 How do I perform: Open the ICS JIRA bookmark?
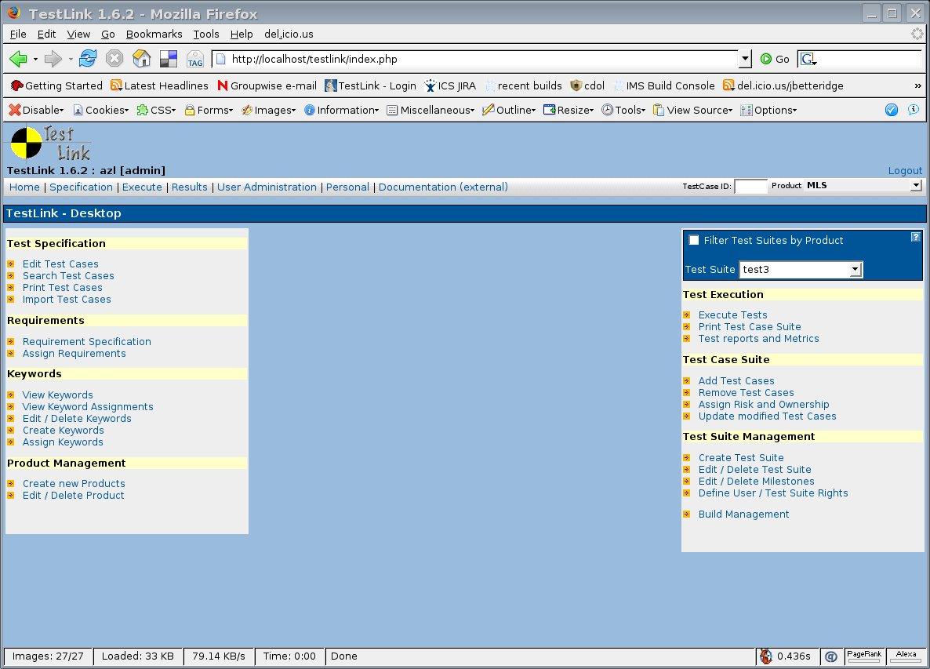450,85
